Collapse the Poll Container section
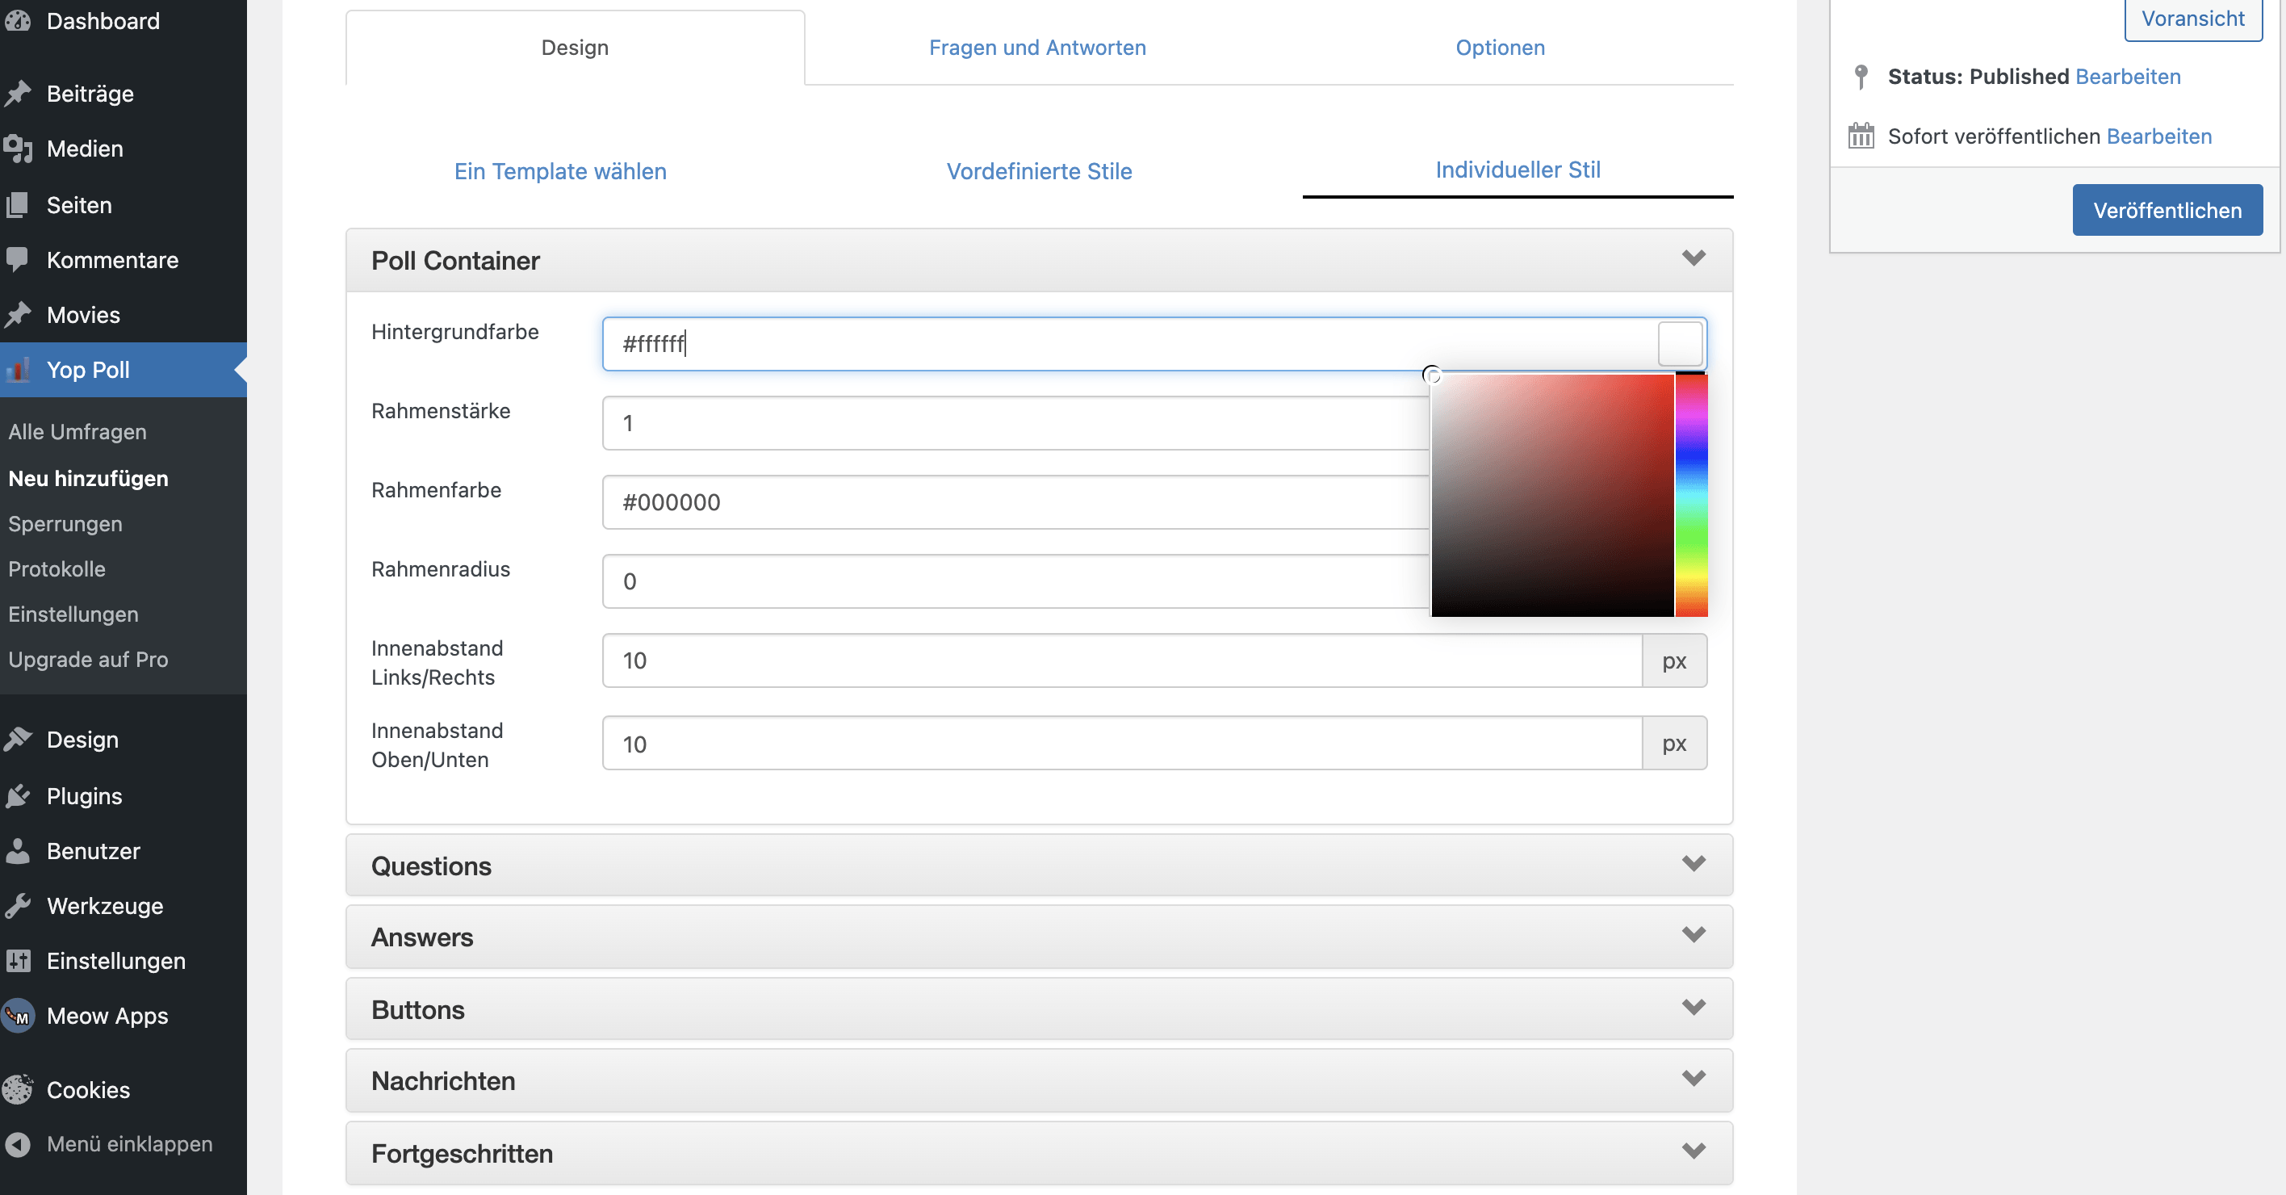The width and height of the screenshot is (2286, 1195). click(1694, 258)
